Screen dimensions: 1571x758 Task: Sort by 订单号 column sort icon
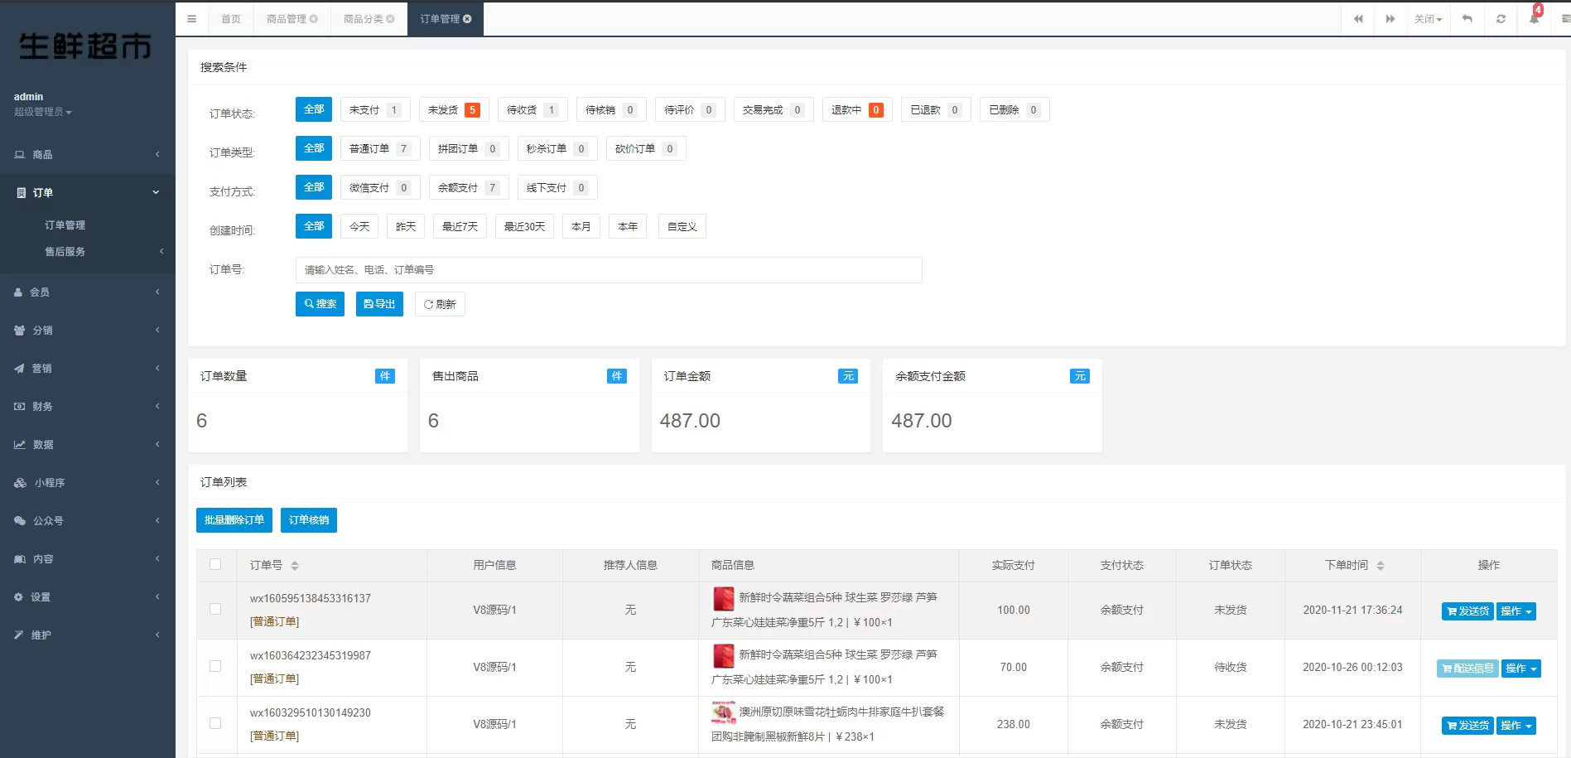pyautogui.click(x=295, y=566)
